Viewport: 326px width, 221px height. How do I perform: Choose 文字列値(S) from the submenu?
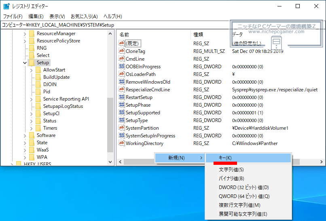pyautogui.click(x=248, y=170)
